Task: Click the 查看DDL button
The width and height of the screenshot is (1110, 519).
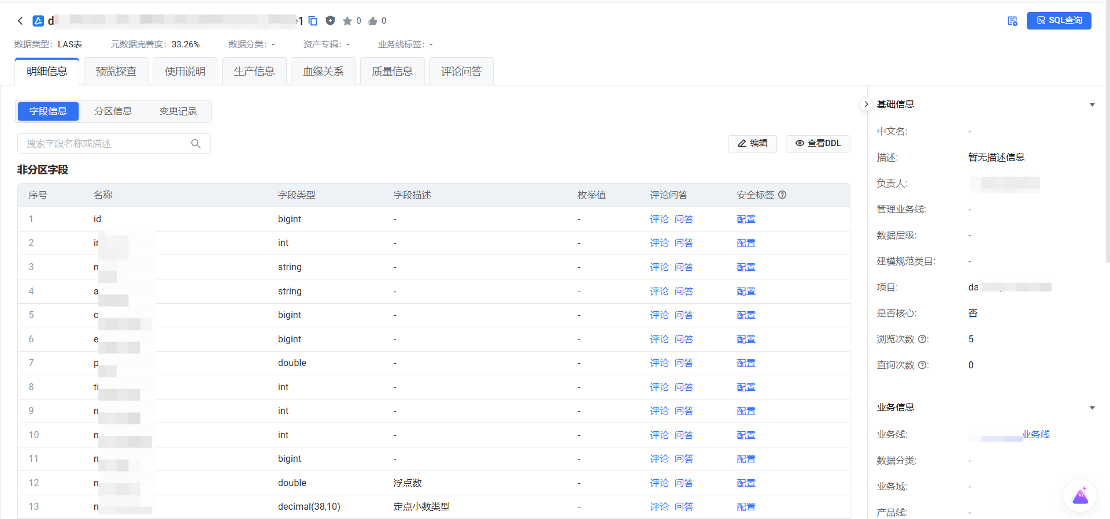Action: (x=817, y=143)
